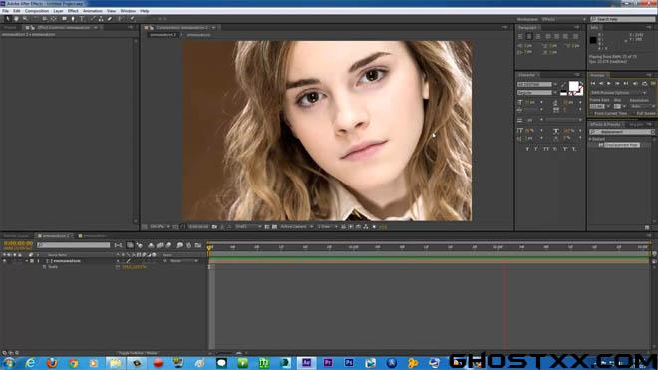This screenshot has width=658, height=370.
Task: Select the Pen tool in toolbar
Action: [x=73, y=19]
